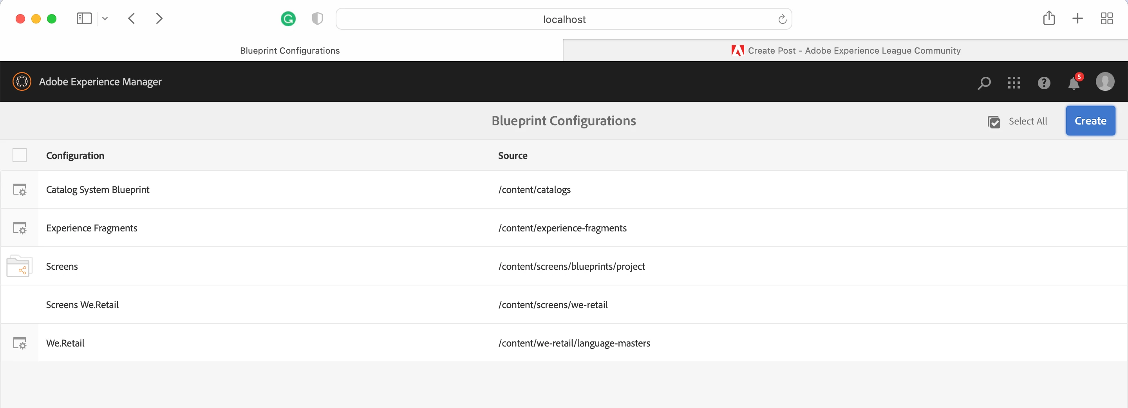Switch to Create Post Adobe Experience League tab

pos(846,51)
